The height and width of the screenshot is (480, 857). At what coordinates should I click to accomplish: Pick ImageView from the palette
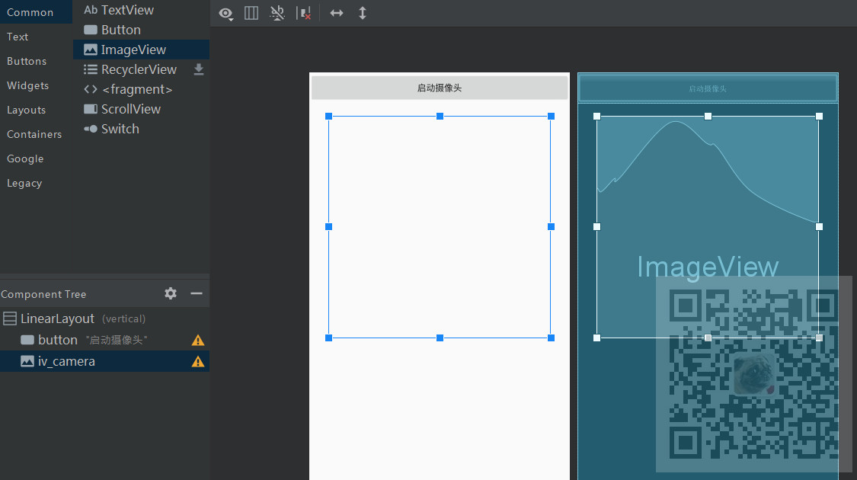click(141, 50)
